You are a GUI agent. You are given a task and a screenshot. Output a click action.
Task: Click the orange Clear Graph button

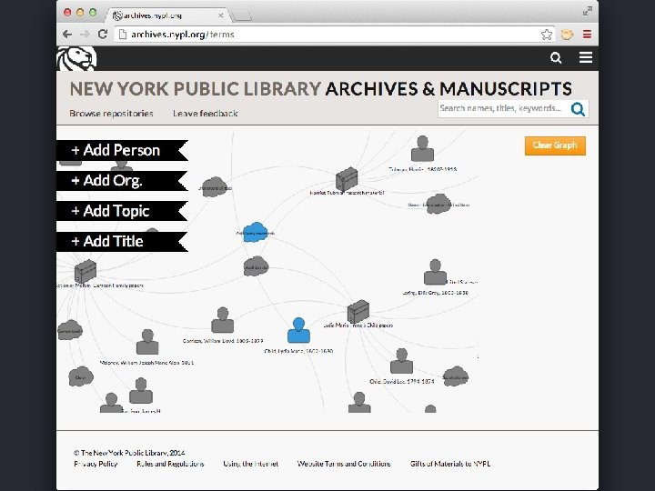tap(555, 145)
